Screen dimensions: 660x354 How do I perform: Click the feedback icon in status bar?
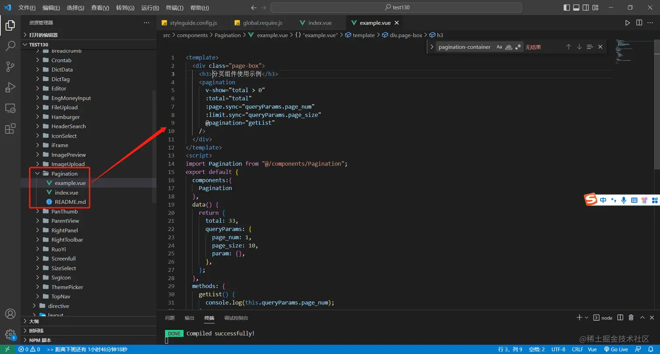[639, 349]
